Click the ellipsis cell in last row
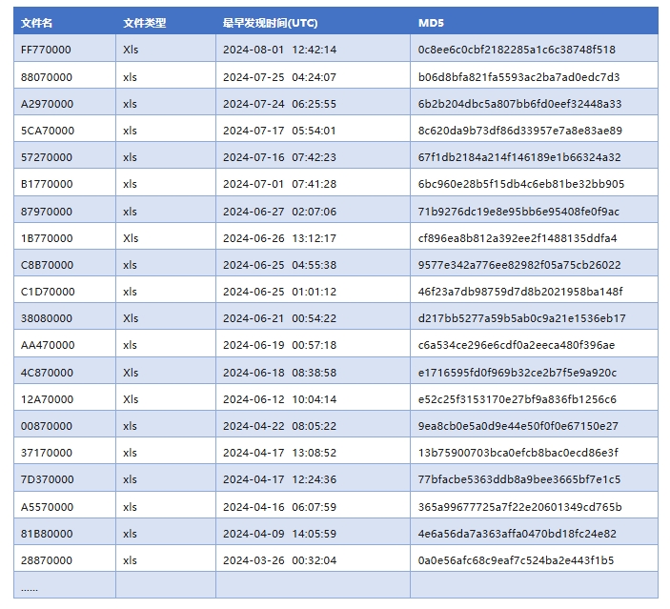Image resolution: width=670 pixels, height=609 pixels. (x=30, y=587)
